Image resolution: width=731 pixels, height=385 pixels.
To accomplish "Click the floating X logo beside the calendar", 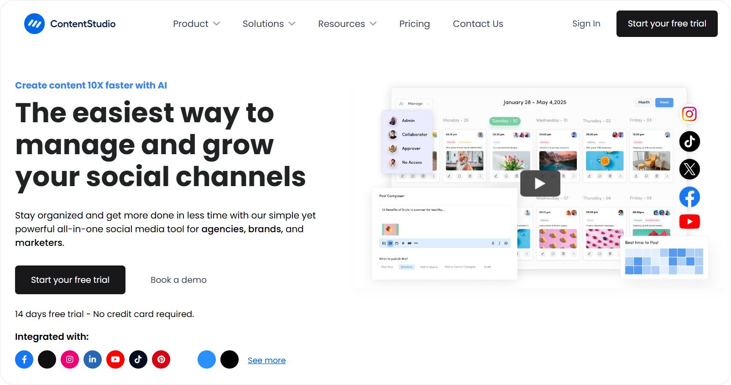I will (x=689, y=169).
